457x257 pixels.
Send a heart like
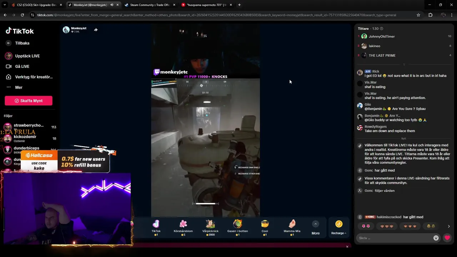tap(447, 238)
